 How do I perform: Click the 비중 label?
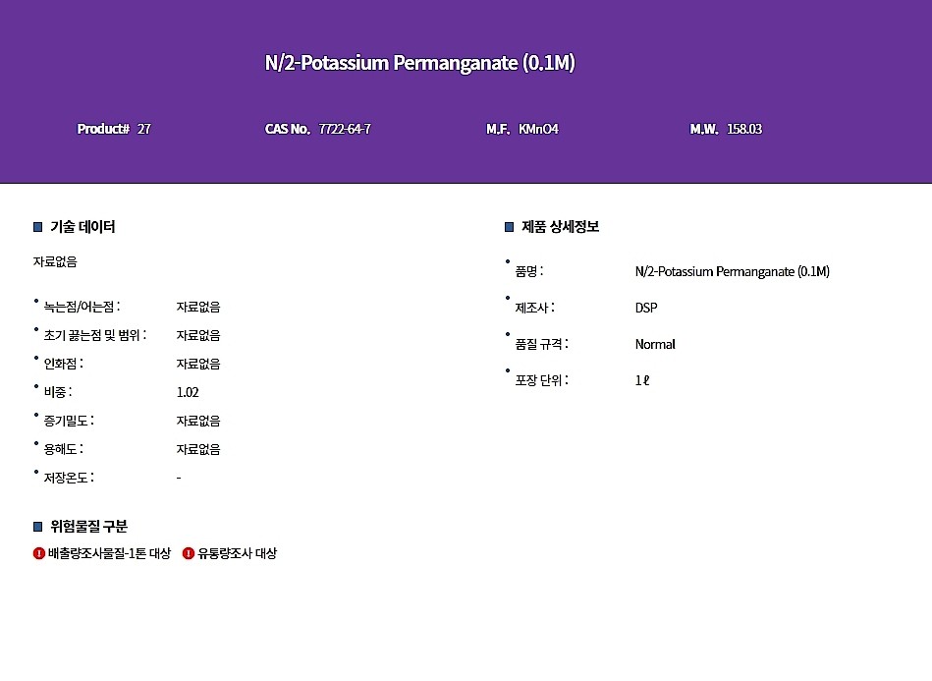pyautogui.click(x=58, y=392)
